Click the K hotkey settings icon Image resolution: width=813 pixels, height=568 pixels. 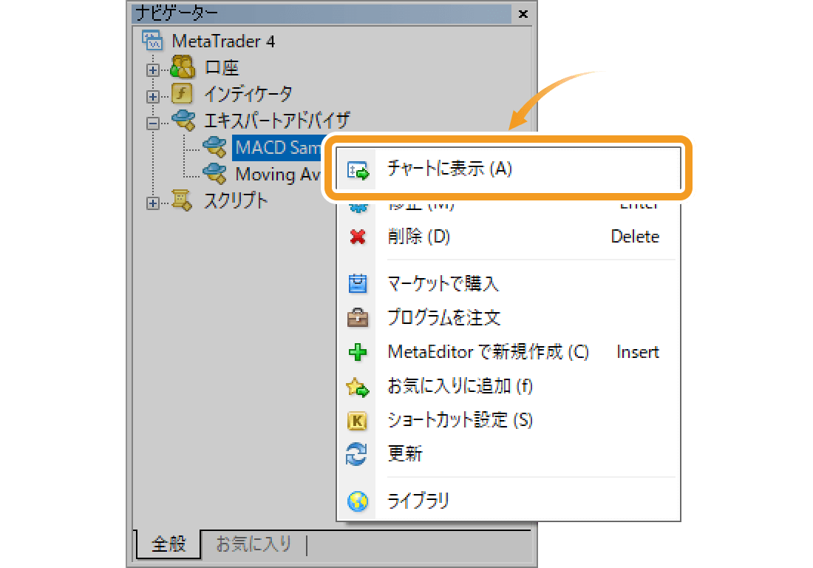[x=357, y=421]
